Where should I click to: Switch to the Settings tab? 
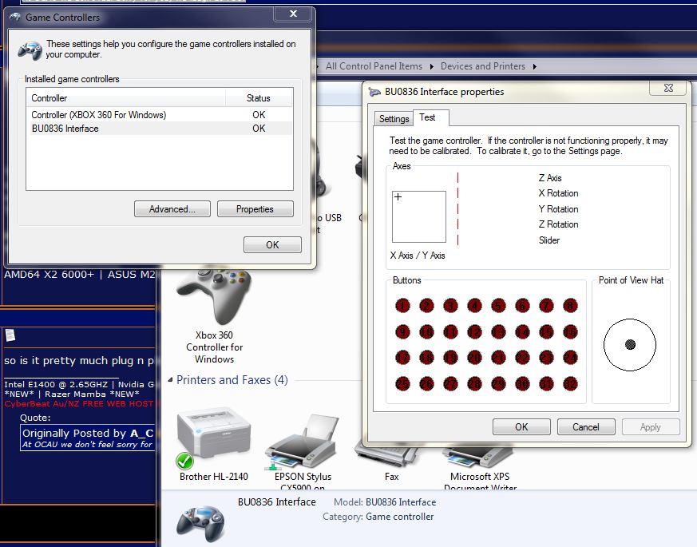(x=394, y=119)
